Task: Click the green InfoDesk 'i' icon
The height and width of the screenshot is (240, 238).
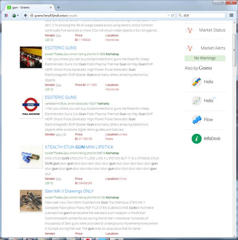Action: pos(196,139)
